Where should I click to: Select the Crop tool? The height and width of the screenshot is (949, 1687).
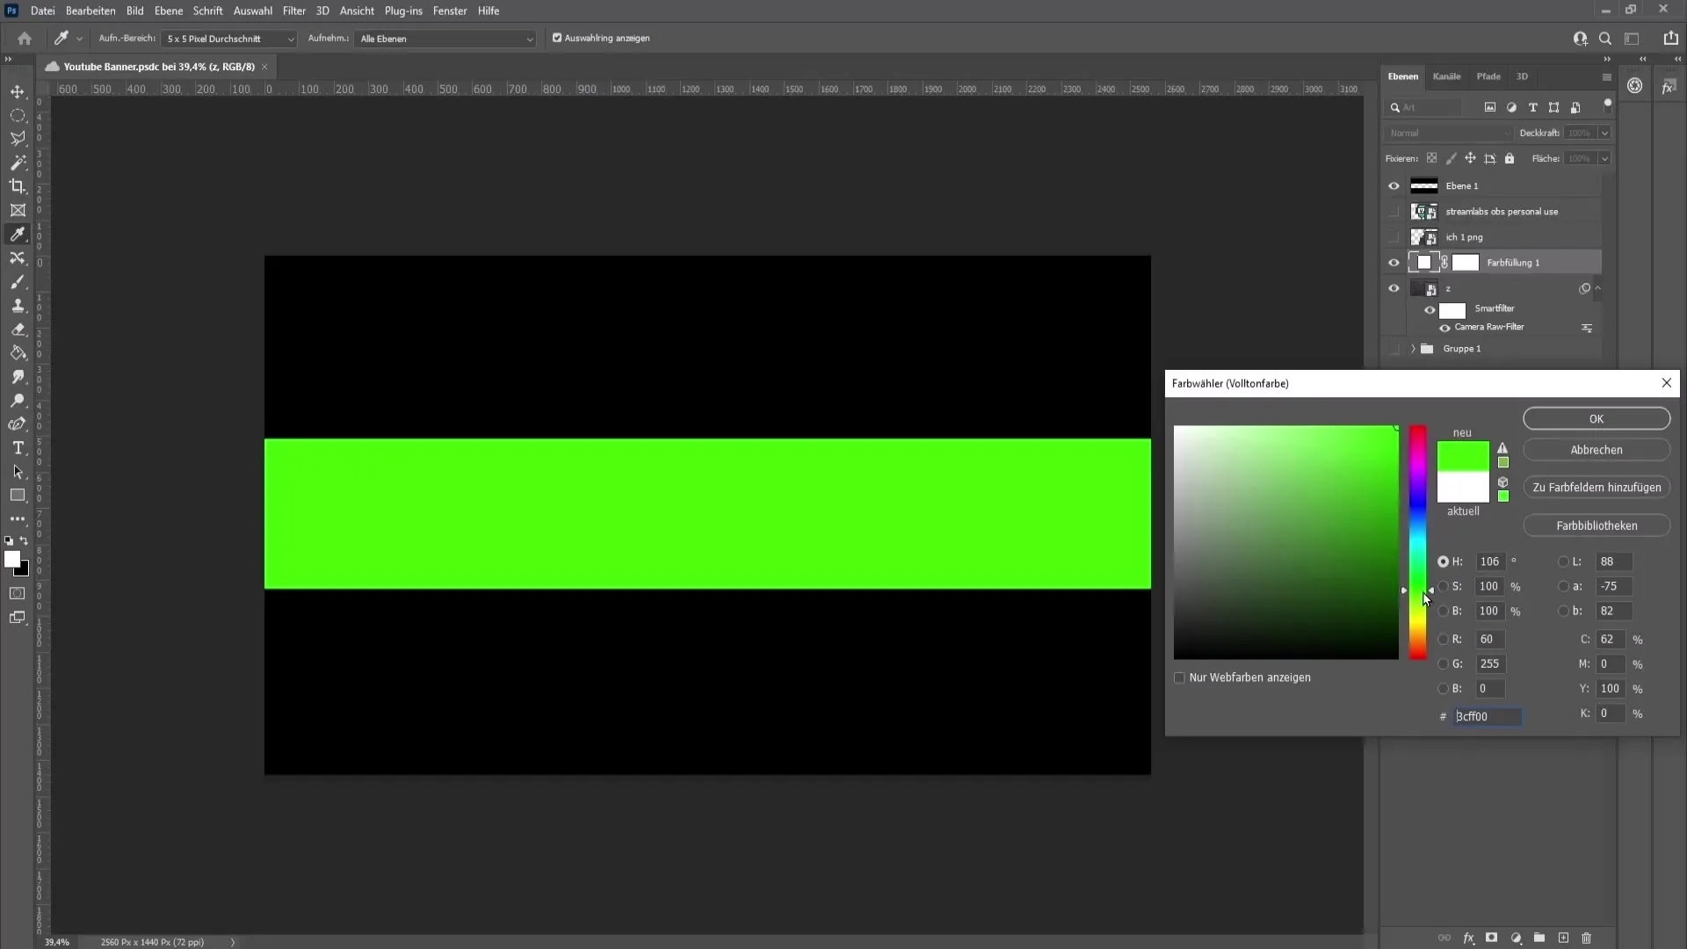point(18,186)
